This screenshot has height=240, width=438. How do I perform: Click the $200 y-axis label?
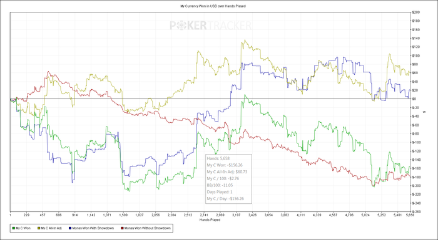click(415, 12)
